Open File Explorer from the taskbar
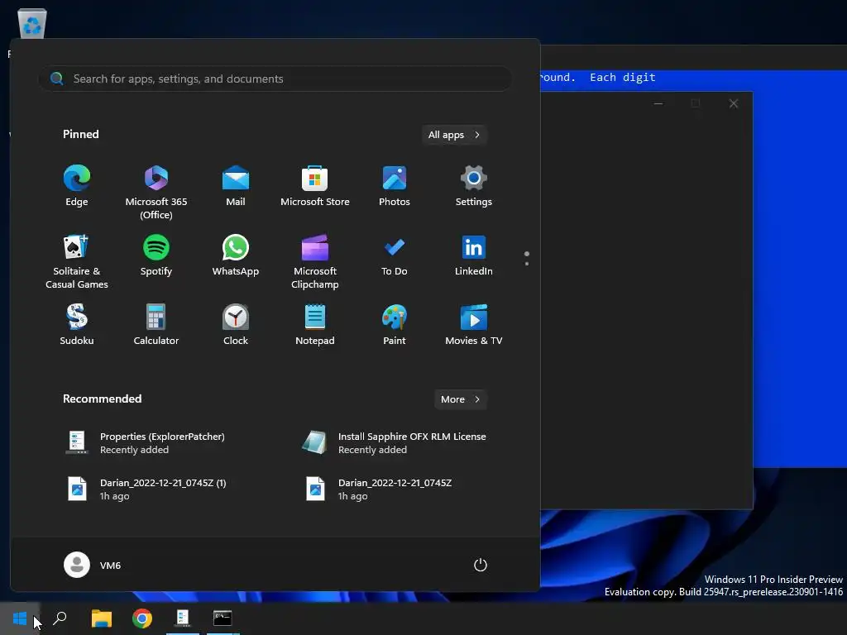 [102, 618]
